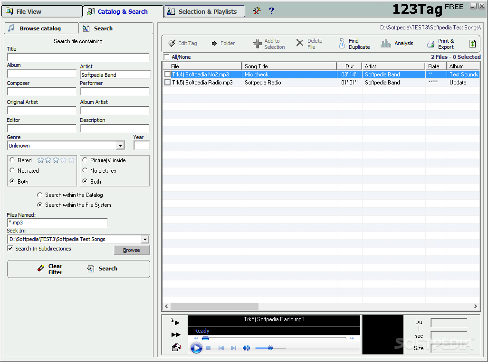Click the Browse button

(x=132, y=250)
